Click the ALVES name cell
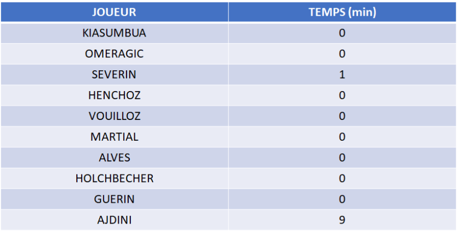 (x=114, y=158)
